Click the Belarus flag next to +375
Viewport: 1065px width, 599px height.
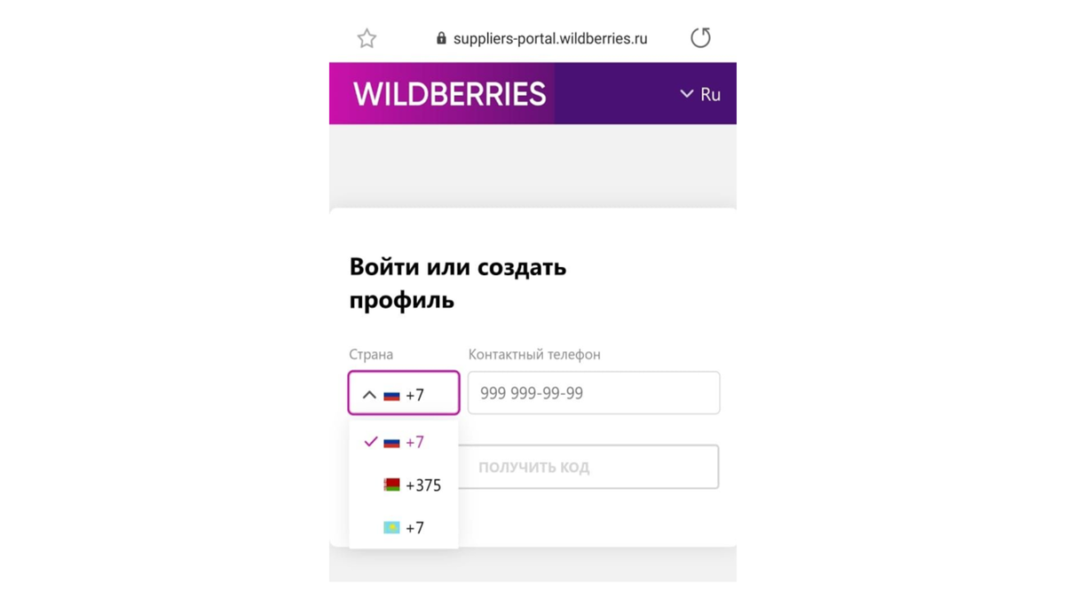pos(390,485)
